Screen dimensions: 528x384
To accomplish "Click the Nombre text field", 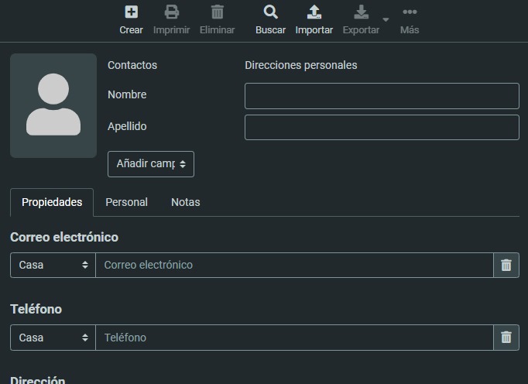I will click(382, 96).
